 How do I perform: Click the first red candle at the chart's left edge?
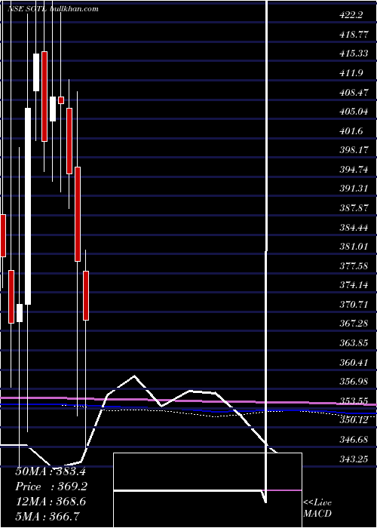pos(3,235)
